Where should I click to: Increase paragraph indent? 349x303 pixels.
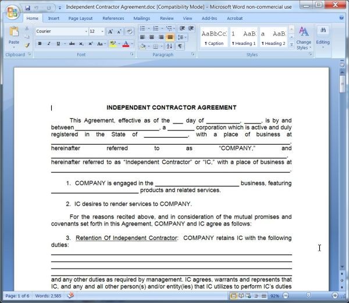(x=191, y=28)
